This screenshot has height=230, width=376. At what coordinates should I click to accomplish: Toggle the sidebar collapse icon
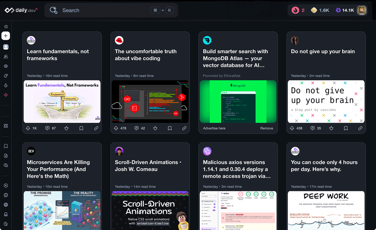coord(6,26)
